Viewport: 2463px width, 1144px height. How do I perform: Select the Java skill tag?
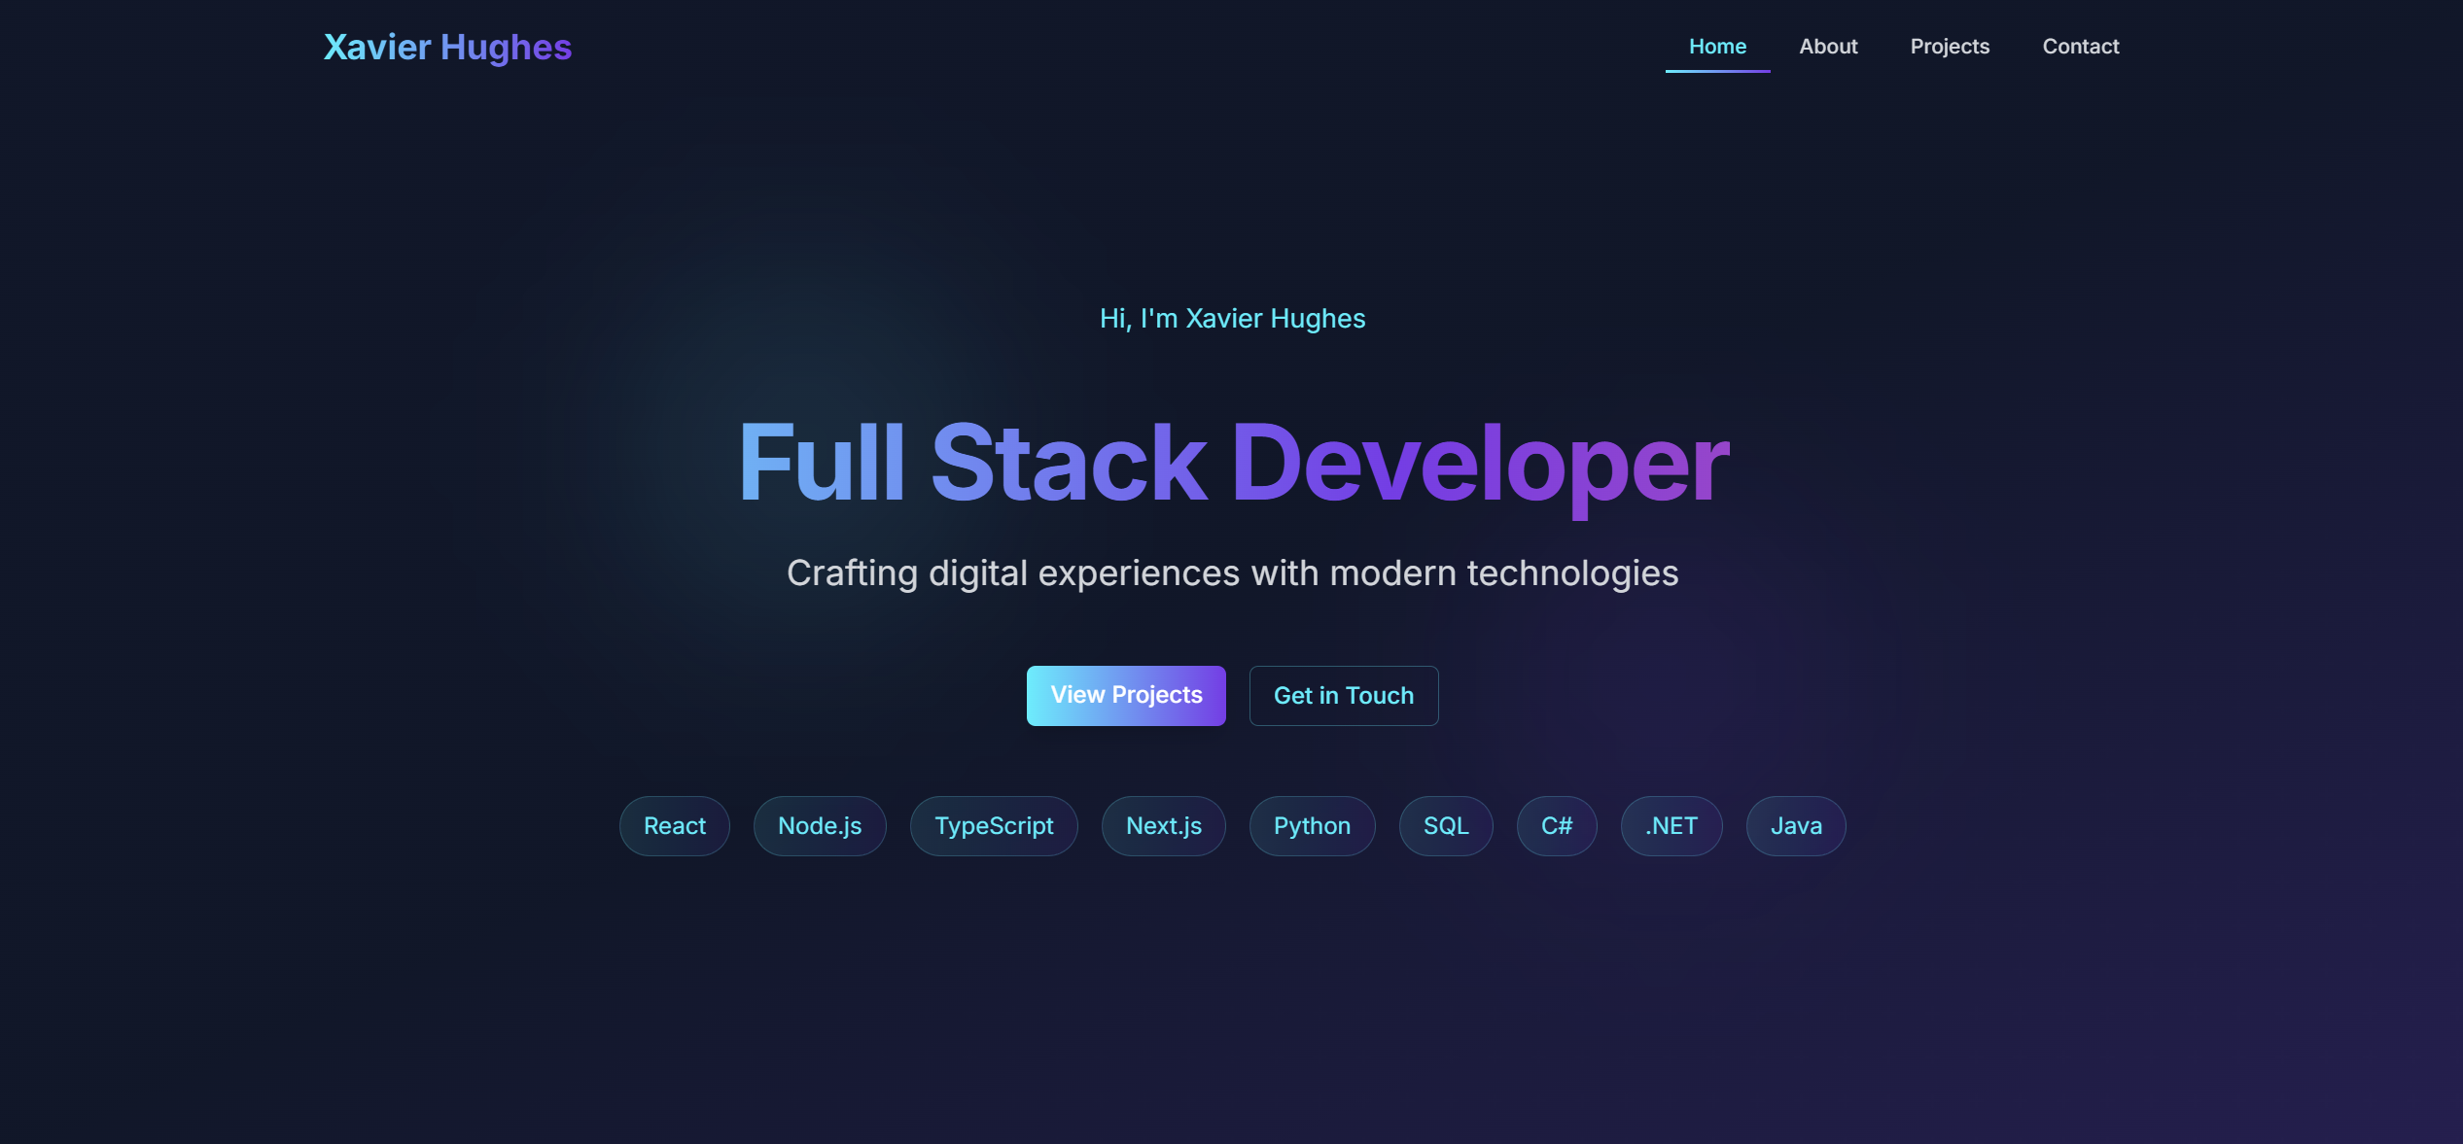pos(1796,826)
